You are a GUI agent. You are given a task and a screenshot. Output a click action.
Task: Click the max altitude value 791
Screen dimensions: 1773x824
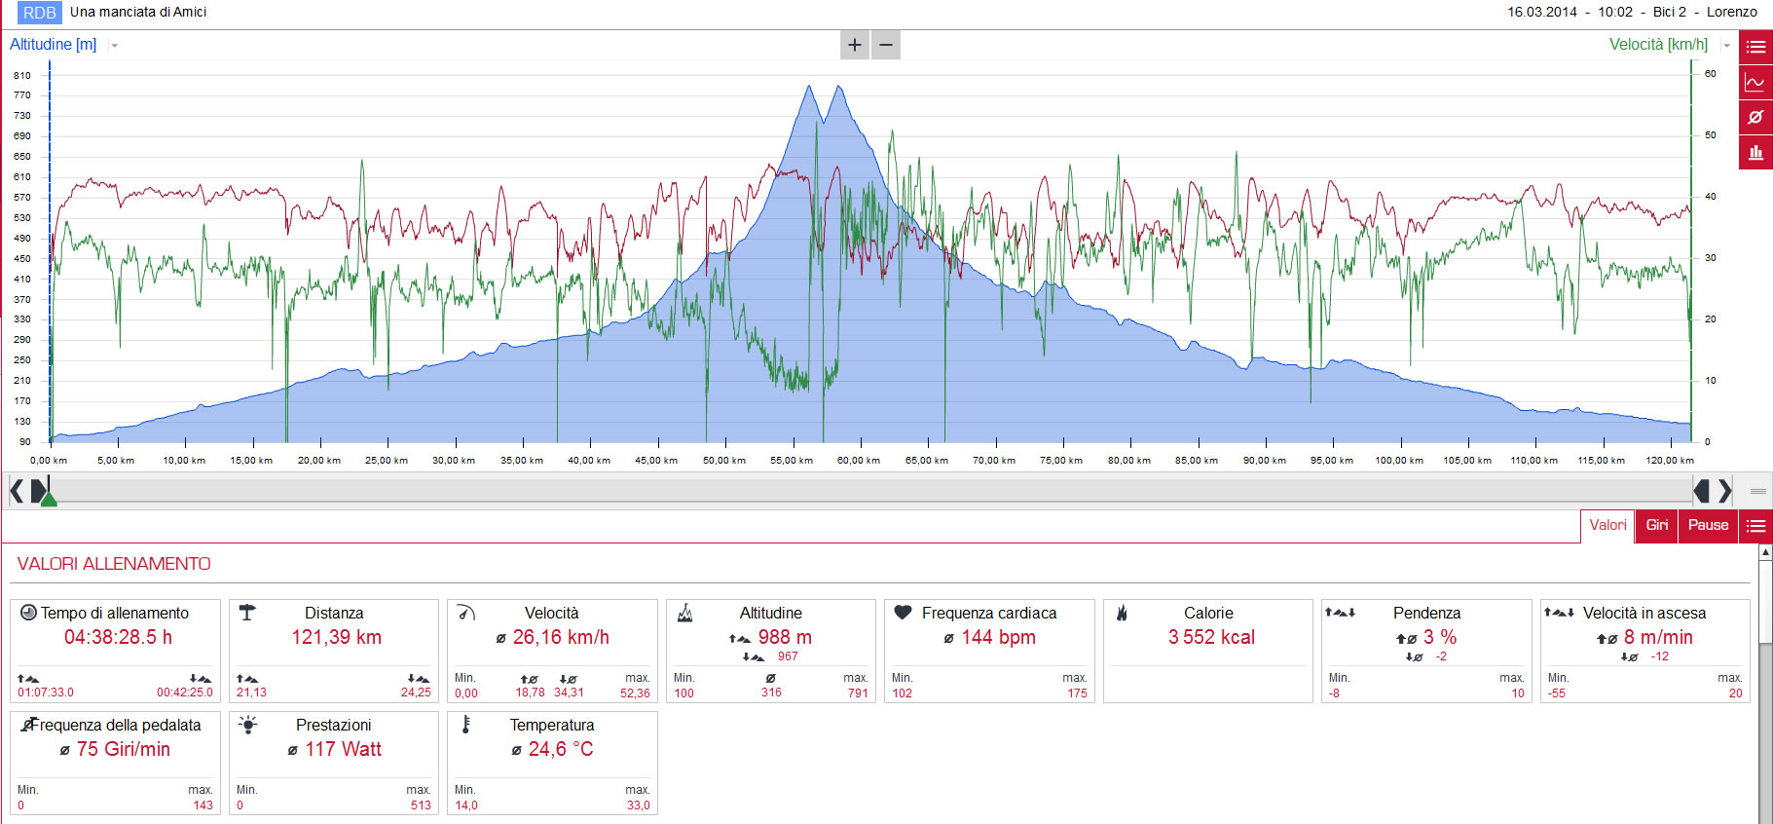pyautogui.click(x=858, y=693)
